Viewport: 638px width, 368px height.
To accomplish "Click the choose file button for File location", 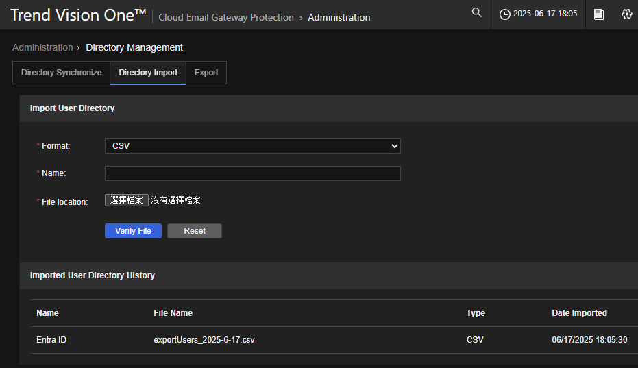I will coord(127,200).
